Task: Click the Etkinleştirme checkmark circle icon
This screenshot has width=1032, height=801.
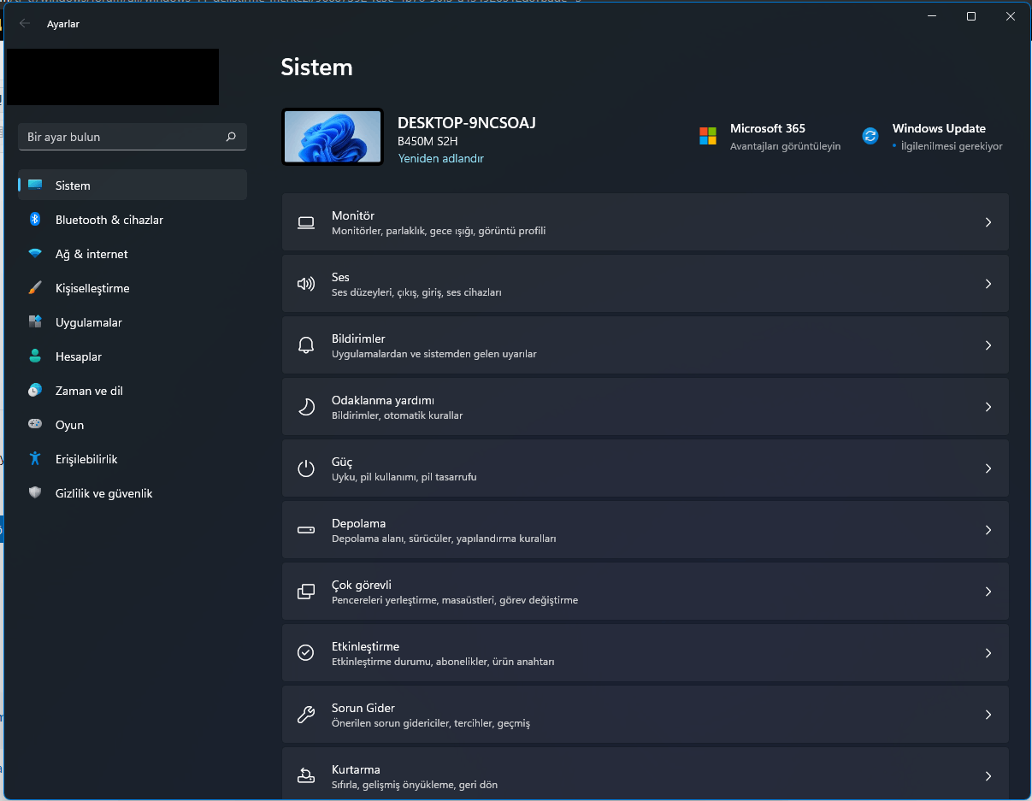Action: tap(306, 653)
